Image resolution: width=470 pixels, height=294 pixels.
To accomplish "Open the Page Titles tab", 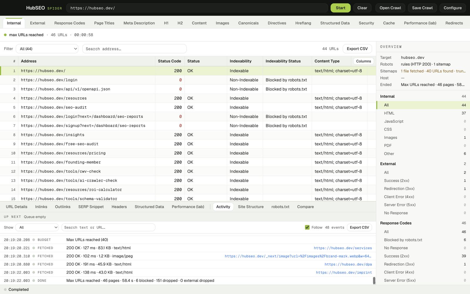I will (104, 23).
